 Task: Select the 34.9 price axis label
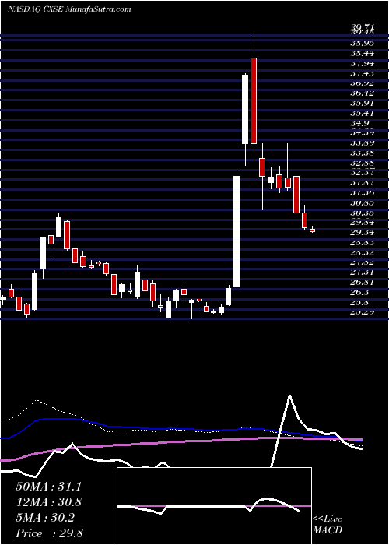(360, 123)
